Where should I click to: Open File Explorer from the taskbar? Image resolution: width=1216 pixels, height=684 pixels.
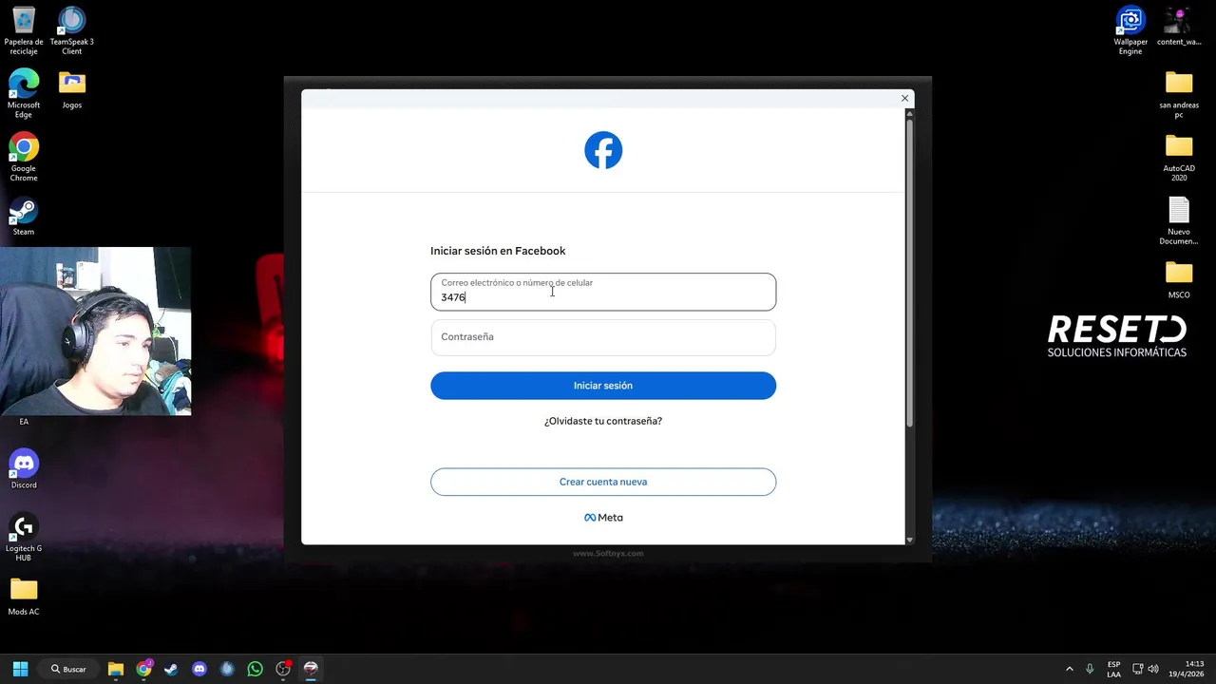pyautogui.click(x=116, y=669)
